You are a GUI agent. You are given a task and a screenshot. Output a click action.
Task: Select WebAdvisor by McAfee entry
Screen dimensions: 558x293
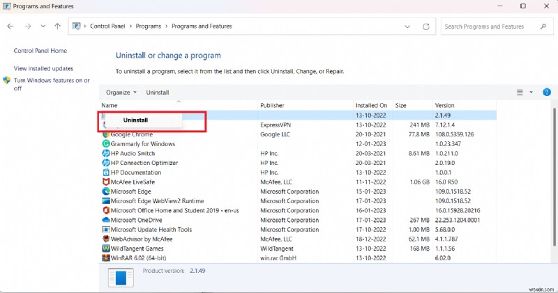pyautogui.click(x=142, y=239)
